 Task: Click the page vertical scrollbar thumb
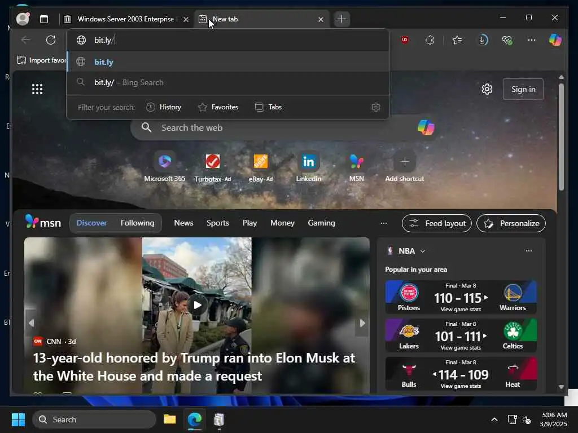561,137
